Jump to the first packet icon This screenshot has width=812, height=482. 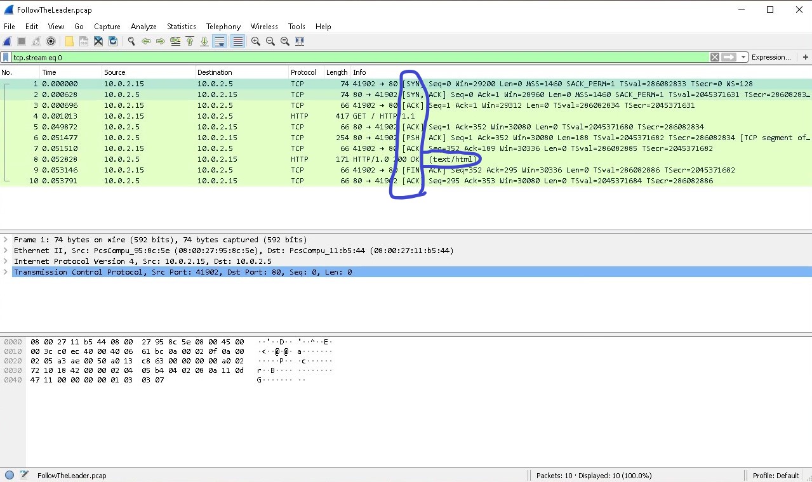pos(190,41)
